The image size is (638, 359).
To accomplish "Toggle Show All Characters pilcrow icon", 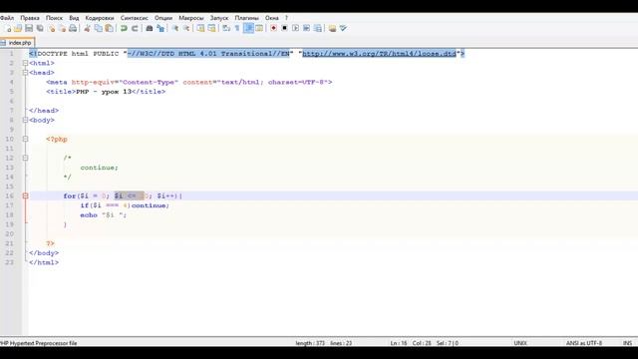I will (237, 29).
